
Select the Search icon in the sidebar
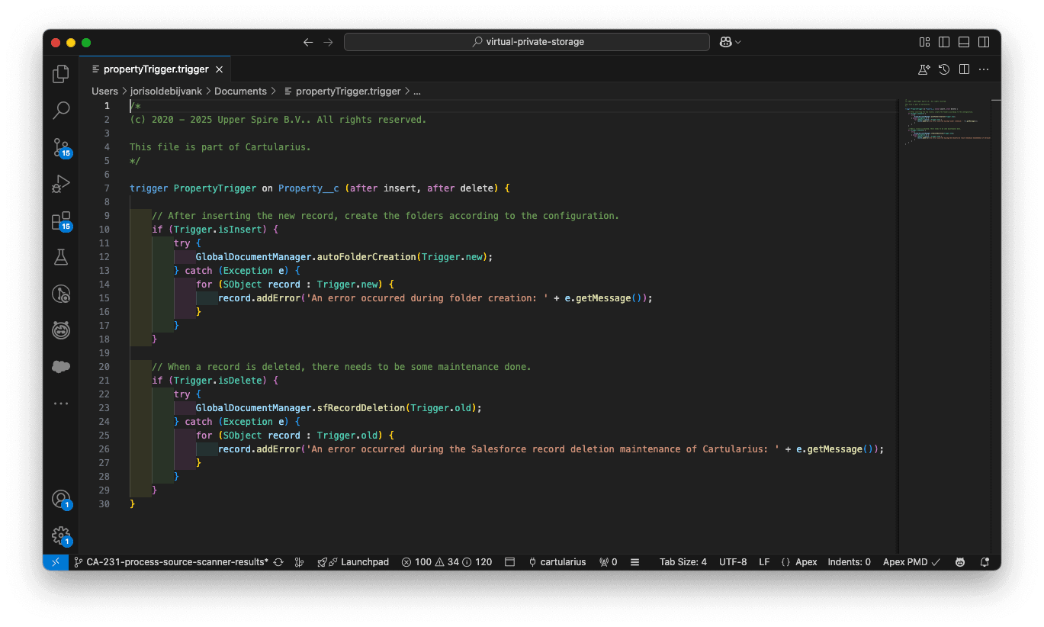(x=61, y=111)
